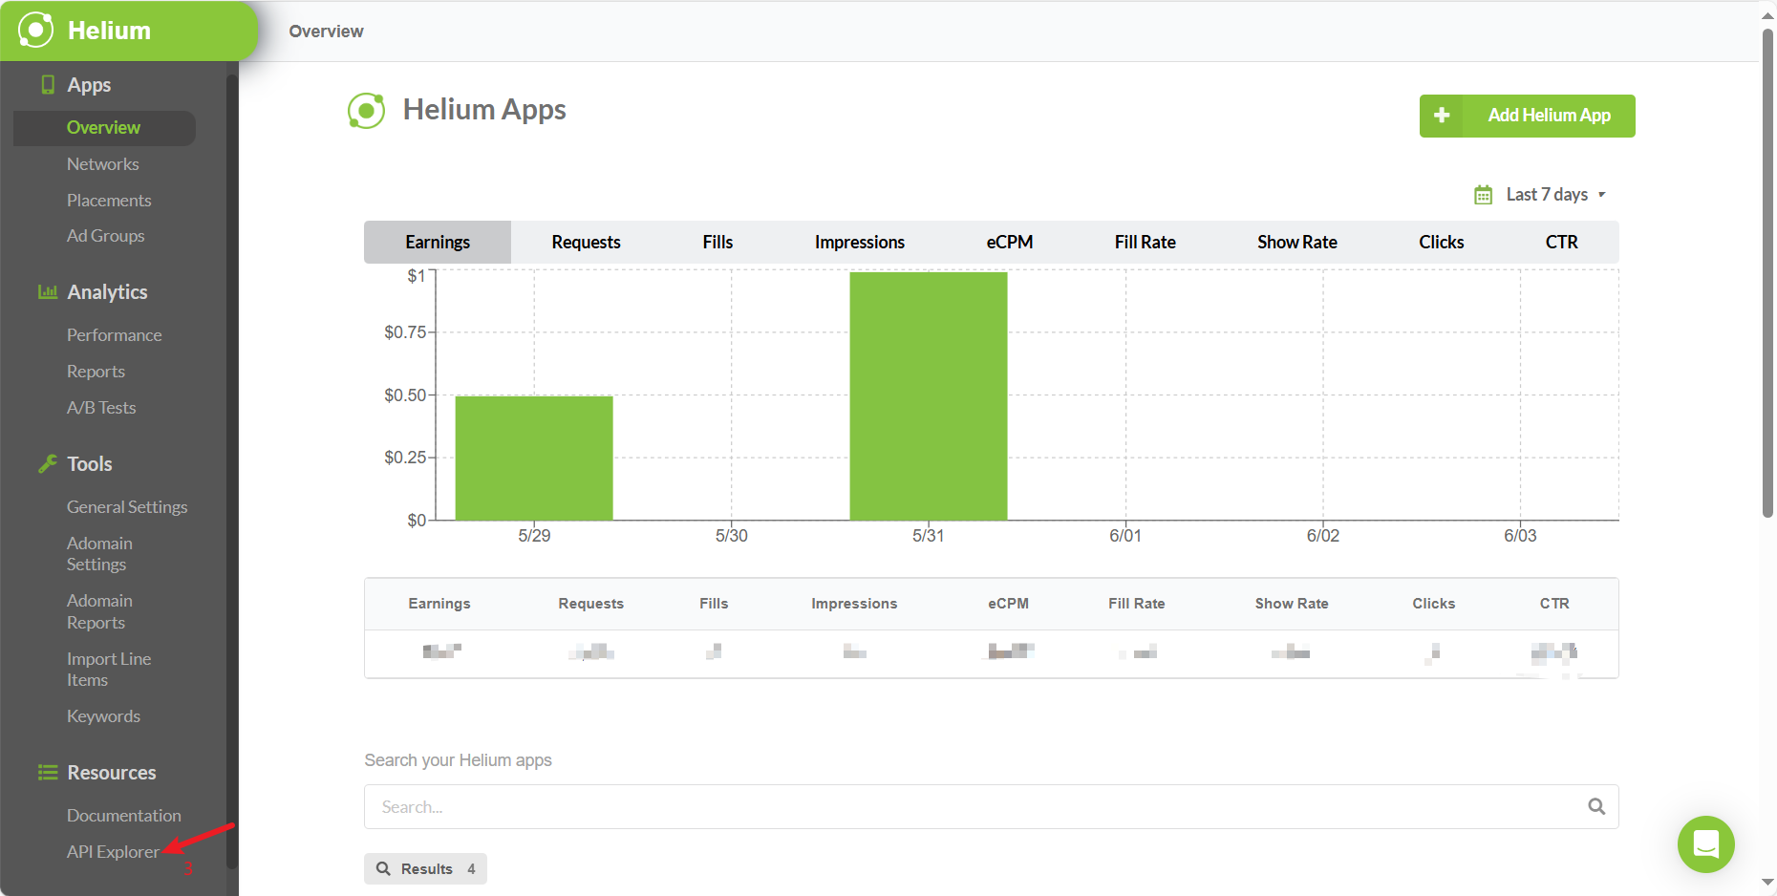
Task: Click the Helium Apps logo beside the title
Action: pyautogui.click(x=366, y=110)
